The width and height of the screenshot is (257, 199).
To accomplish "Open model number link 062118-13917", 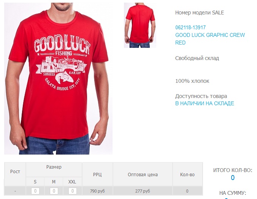I will tap(190, 27).
